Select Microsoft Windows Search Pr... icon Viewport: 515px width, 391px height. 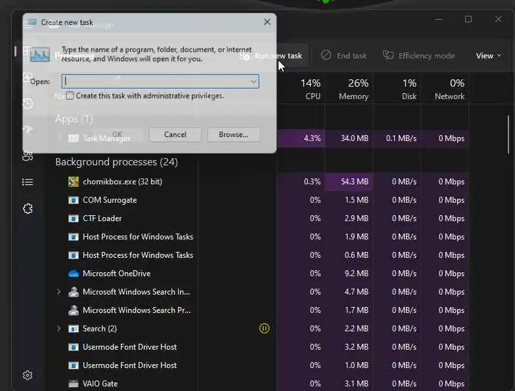coord(74,310)
